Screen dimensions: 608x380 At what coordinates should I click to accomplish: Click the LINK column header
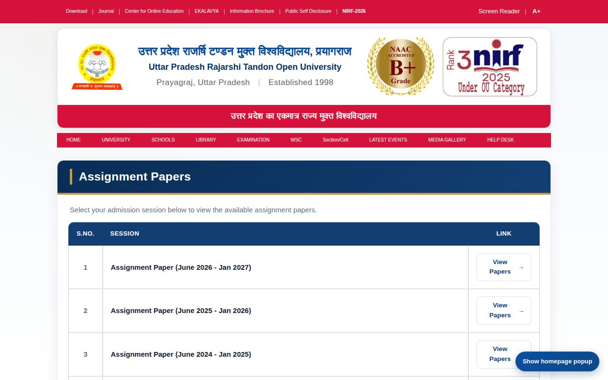pos(504,234)
